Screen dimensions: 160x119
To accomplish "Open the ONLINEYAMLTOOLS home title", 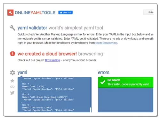I will pyautogui.click(x=35, y=13).
